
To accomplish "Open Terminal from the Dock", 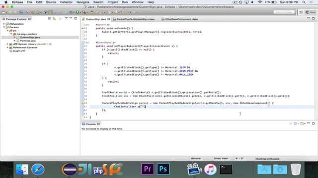I will click(x=226, y=169).
